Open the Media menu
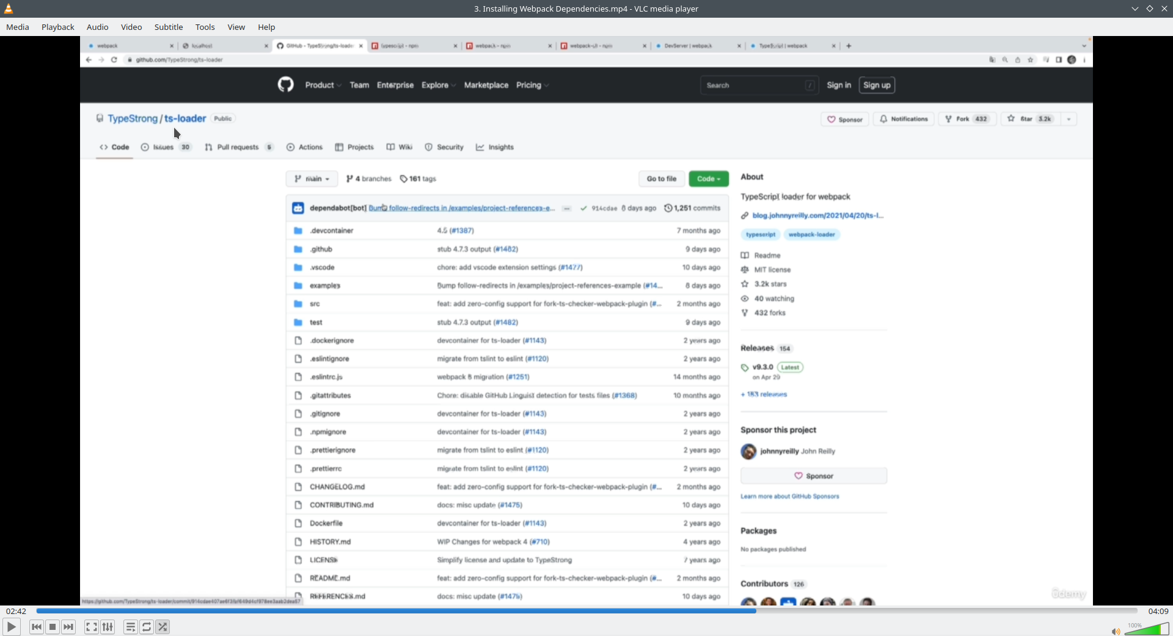Screen dimensions: 1173x636 [18, 27]
